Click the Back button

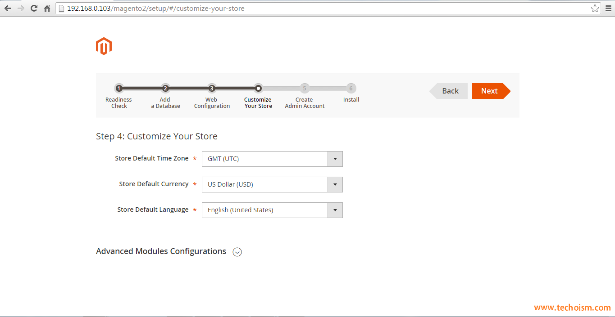[x=448, y=91]
